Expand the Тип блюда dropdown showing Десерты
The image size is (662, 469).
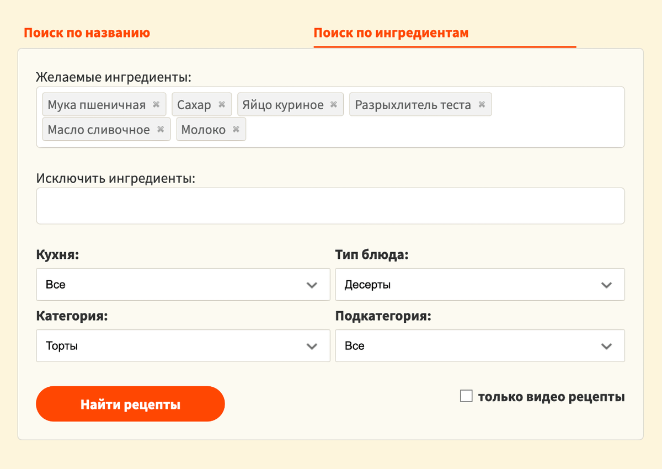coord(479,285)
